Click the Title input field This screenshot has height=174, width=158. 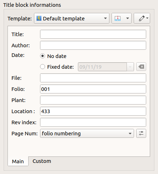(93, 34)
